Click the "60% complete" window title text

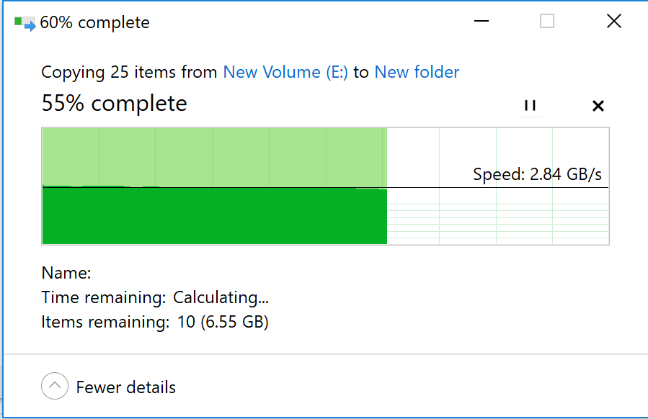(x=94, y=23)
